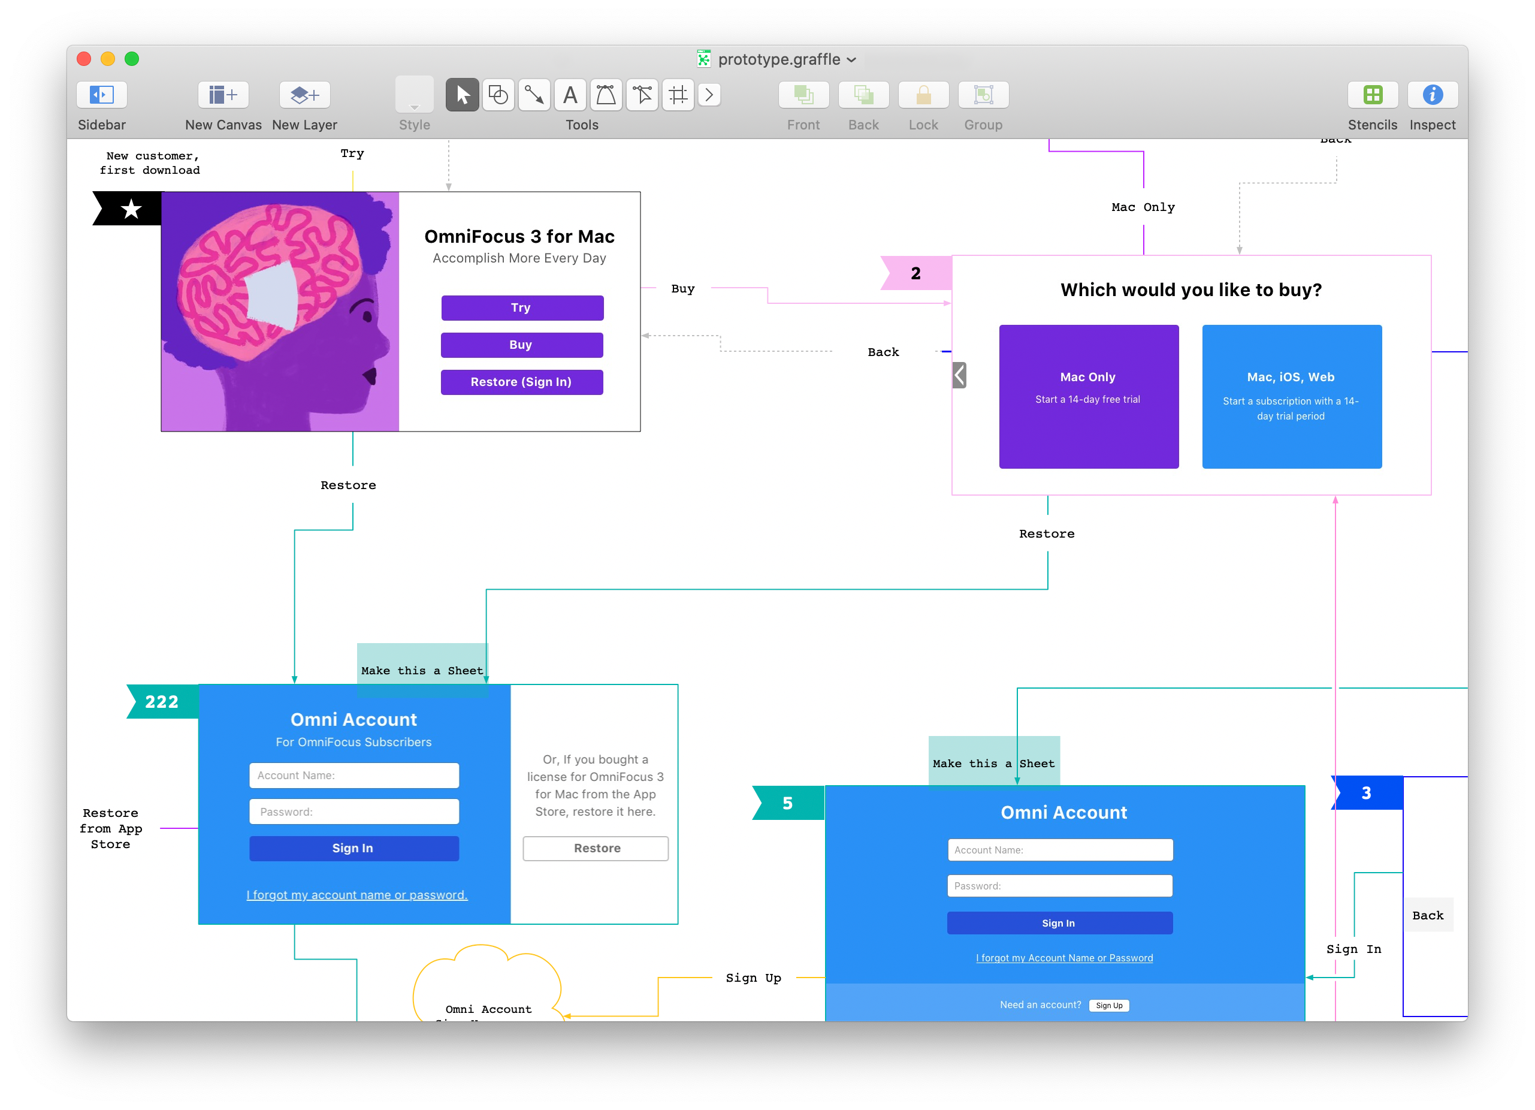Screen dimensions: 1535x1110
Task: Select the Pen bezier tool
Action: pos(606,95)
